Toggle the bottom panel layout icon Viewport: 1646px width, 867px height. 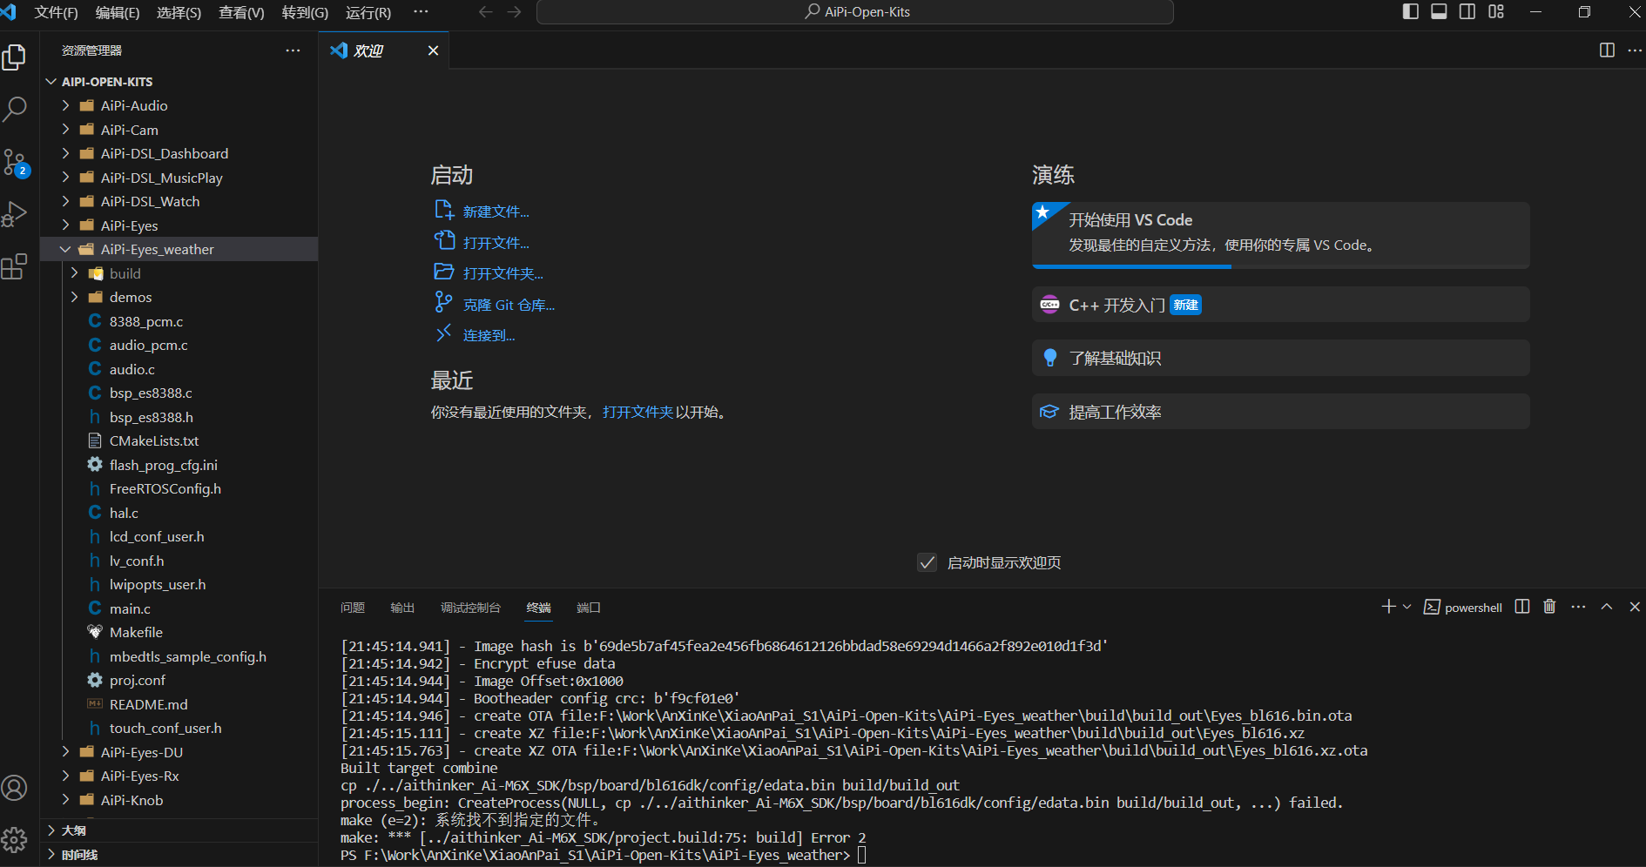1440,11
